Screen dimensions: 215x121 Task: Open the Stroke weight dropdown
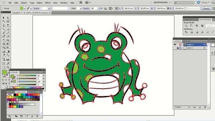pyautogui.click(x=49, y=8)
